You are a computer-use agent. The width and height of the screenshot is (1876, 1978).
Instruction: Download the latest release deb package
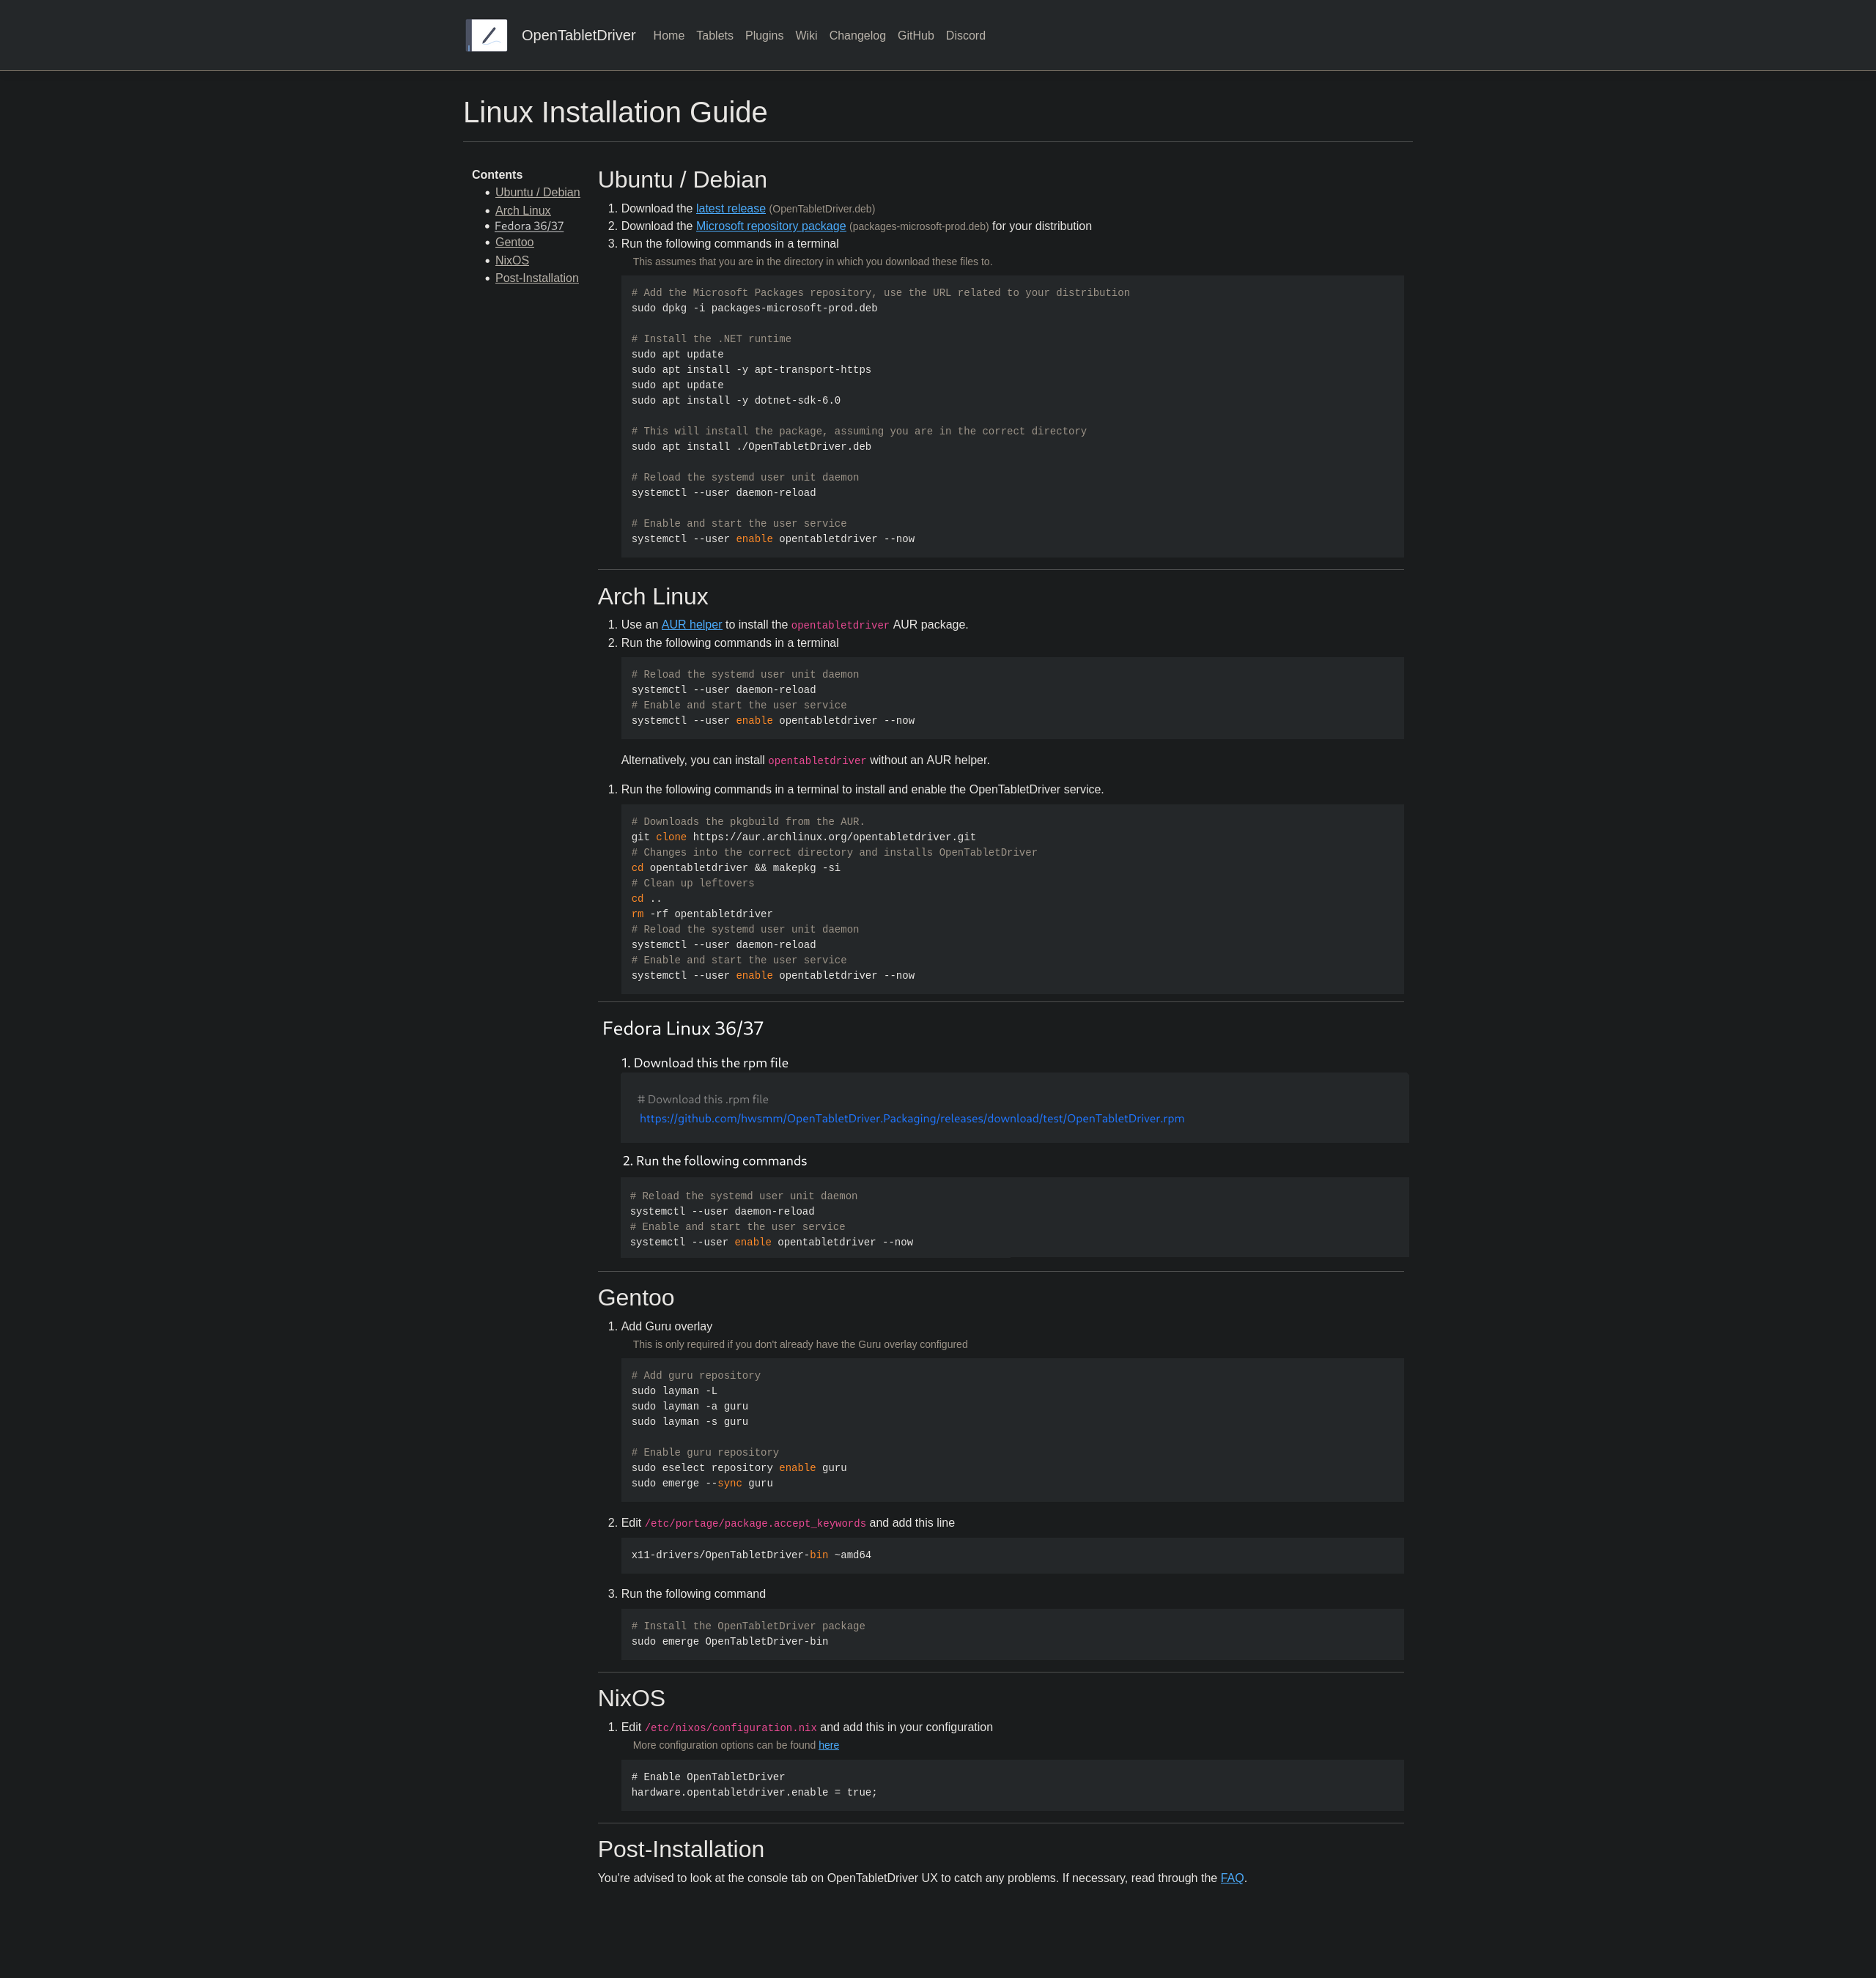point(730,208)
